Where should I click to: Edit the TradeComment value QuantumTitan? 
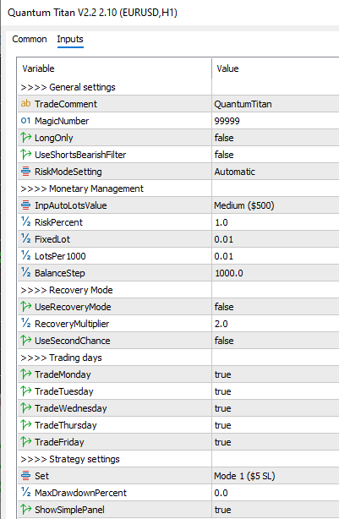[276, 104]
